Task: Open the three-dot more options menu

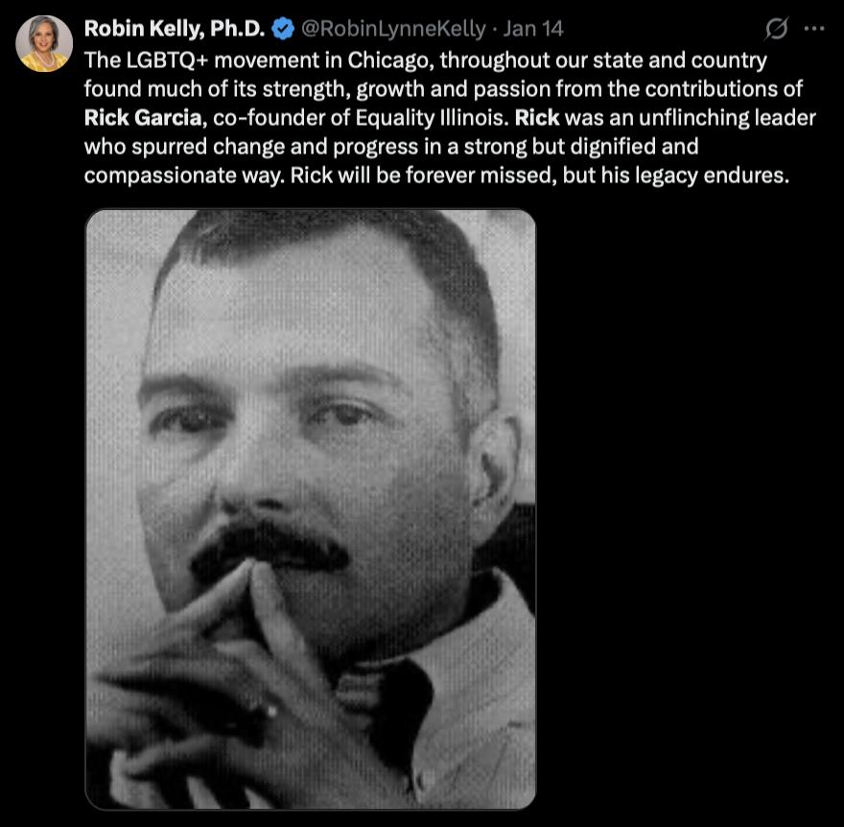Action: click(814, 30)
